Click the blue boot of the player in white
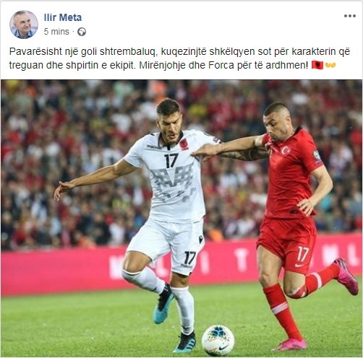363x358 pixels. (x=163, y=304)
